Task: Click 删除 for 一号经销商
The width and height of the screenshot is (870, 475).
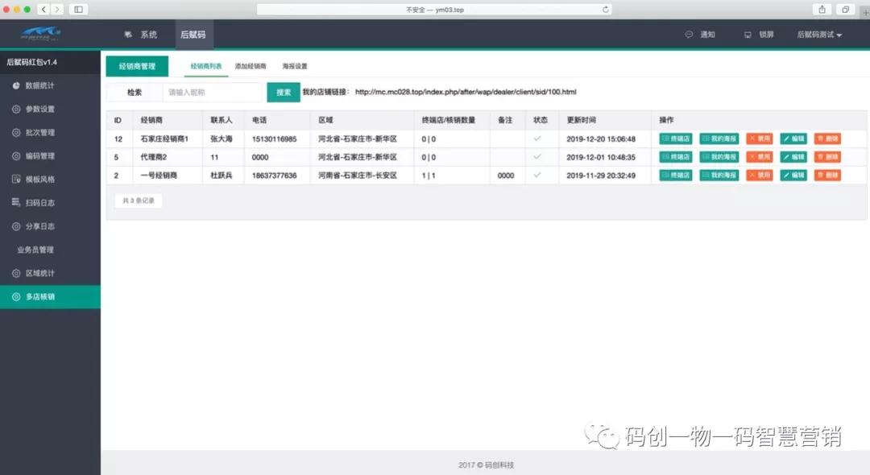Action: [x=827, y=176]
